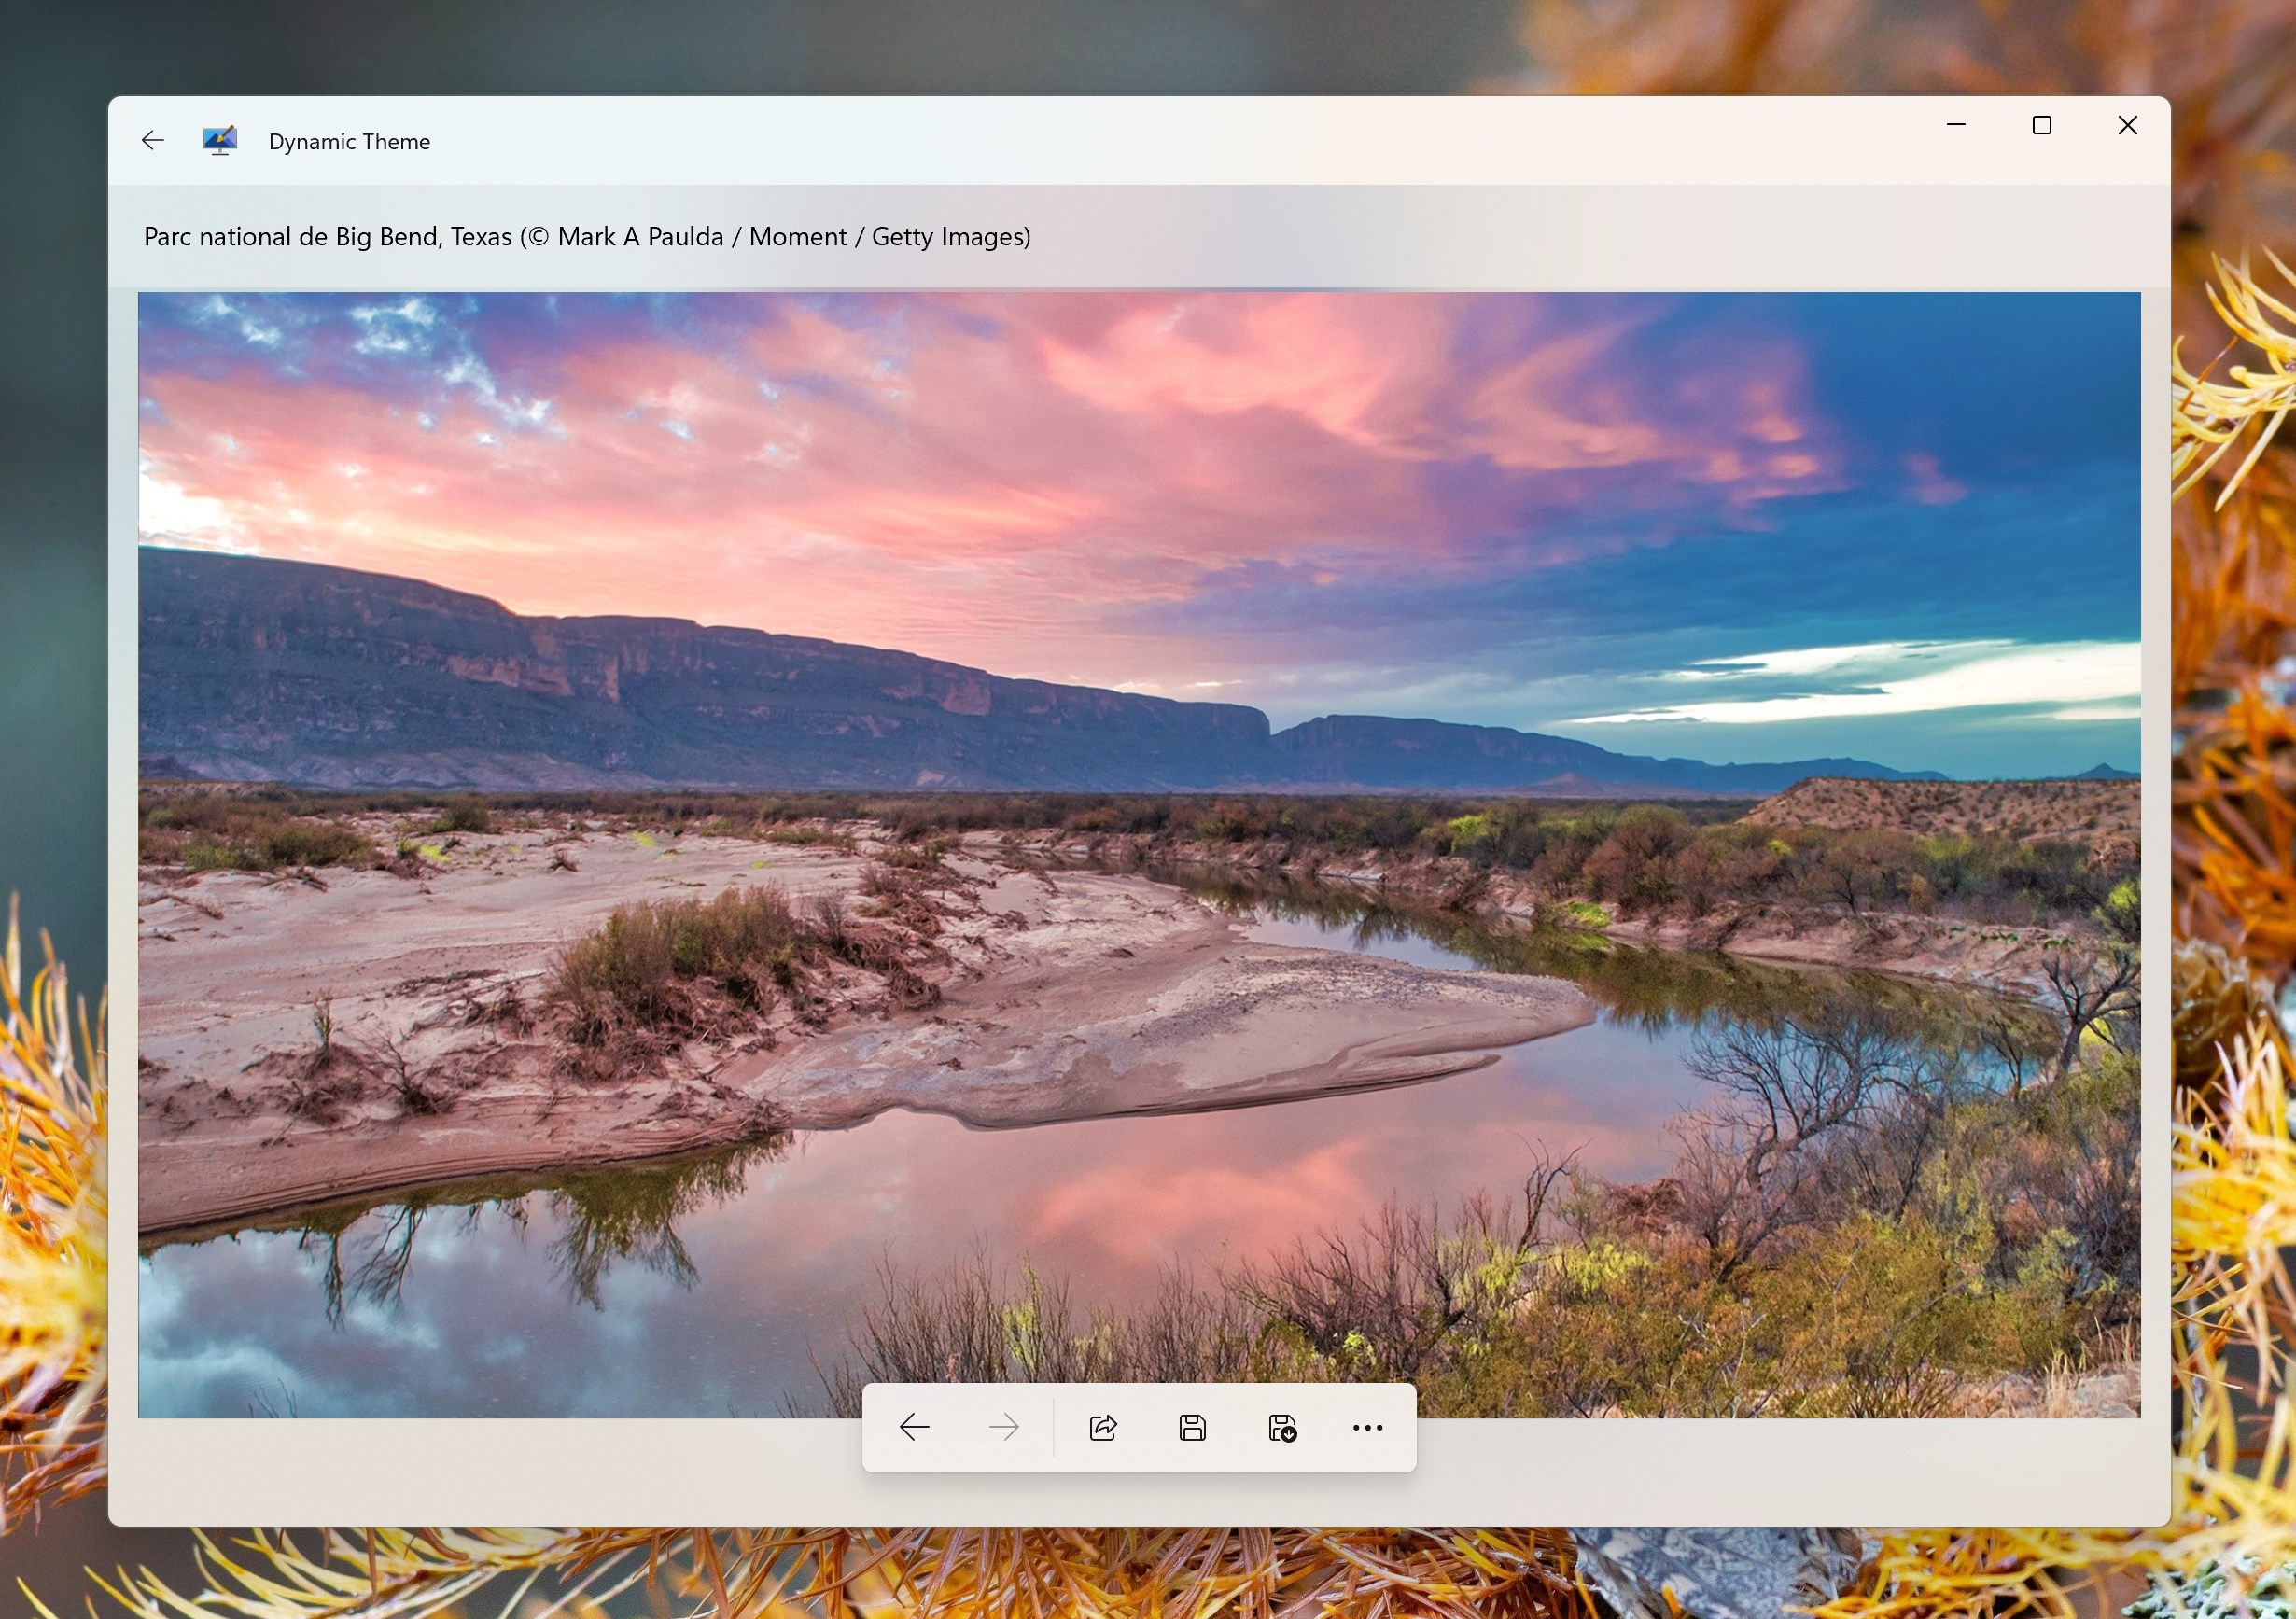This screenshot has width=2296, height=1619.
Task: Minimize the Dynamic Theme window
Action: [1956, 125]
